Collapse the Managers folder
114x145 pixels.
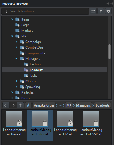[x=17, y=59]
